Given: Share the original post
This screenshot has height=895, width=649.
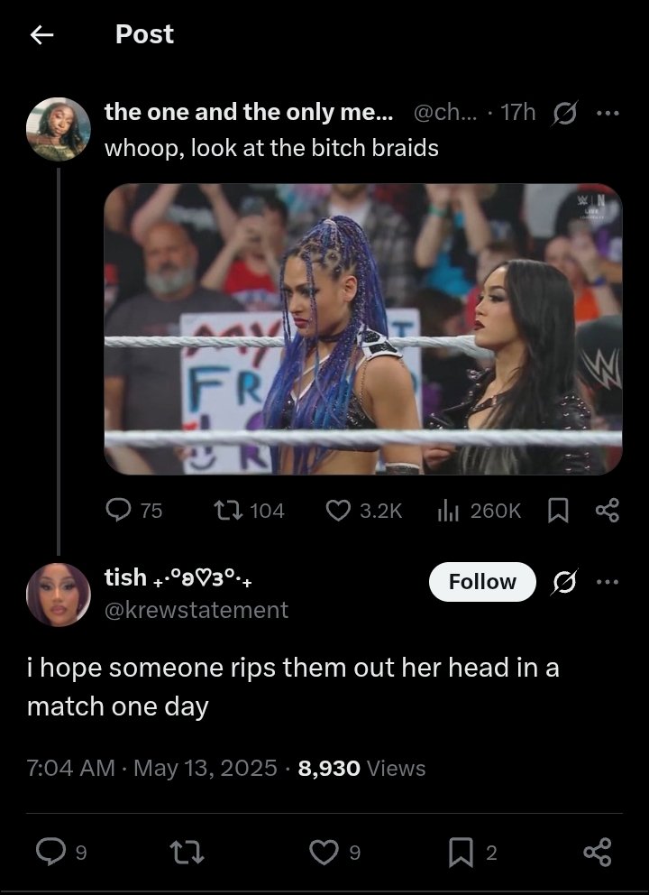Looking at the screenshot, I should [x=608, y=511].
